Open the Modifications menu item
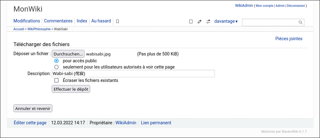Screen dimensions: 320x138 tap(27, 21)
